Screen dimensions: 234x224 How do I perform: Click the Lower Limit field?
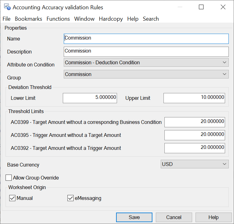tap(90, 98)
